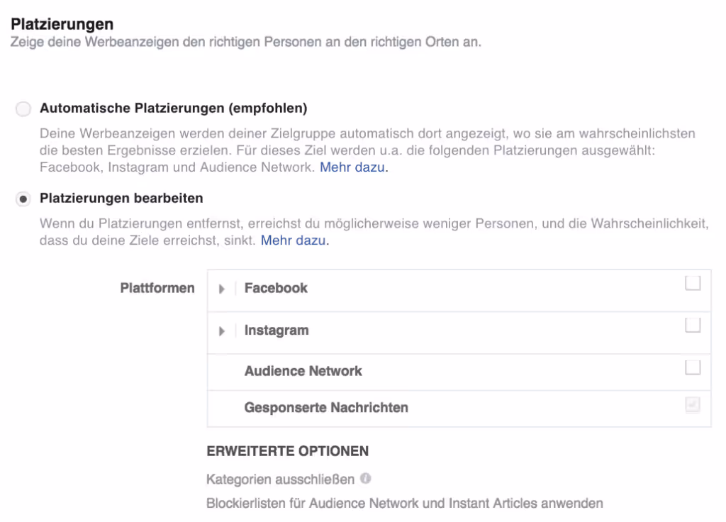This screenshot has width=726, height=522.
Task: Click Automatische Platzierungen (empfohlen) label
Action: click(x=174, y=109)
